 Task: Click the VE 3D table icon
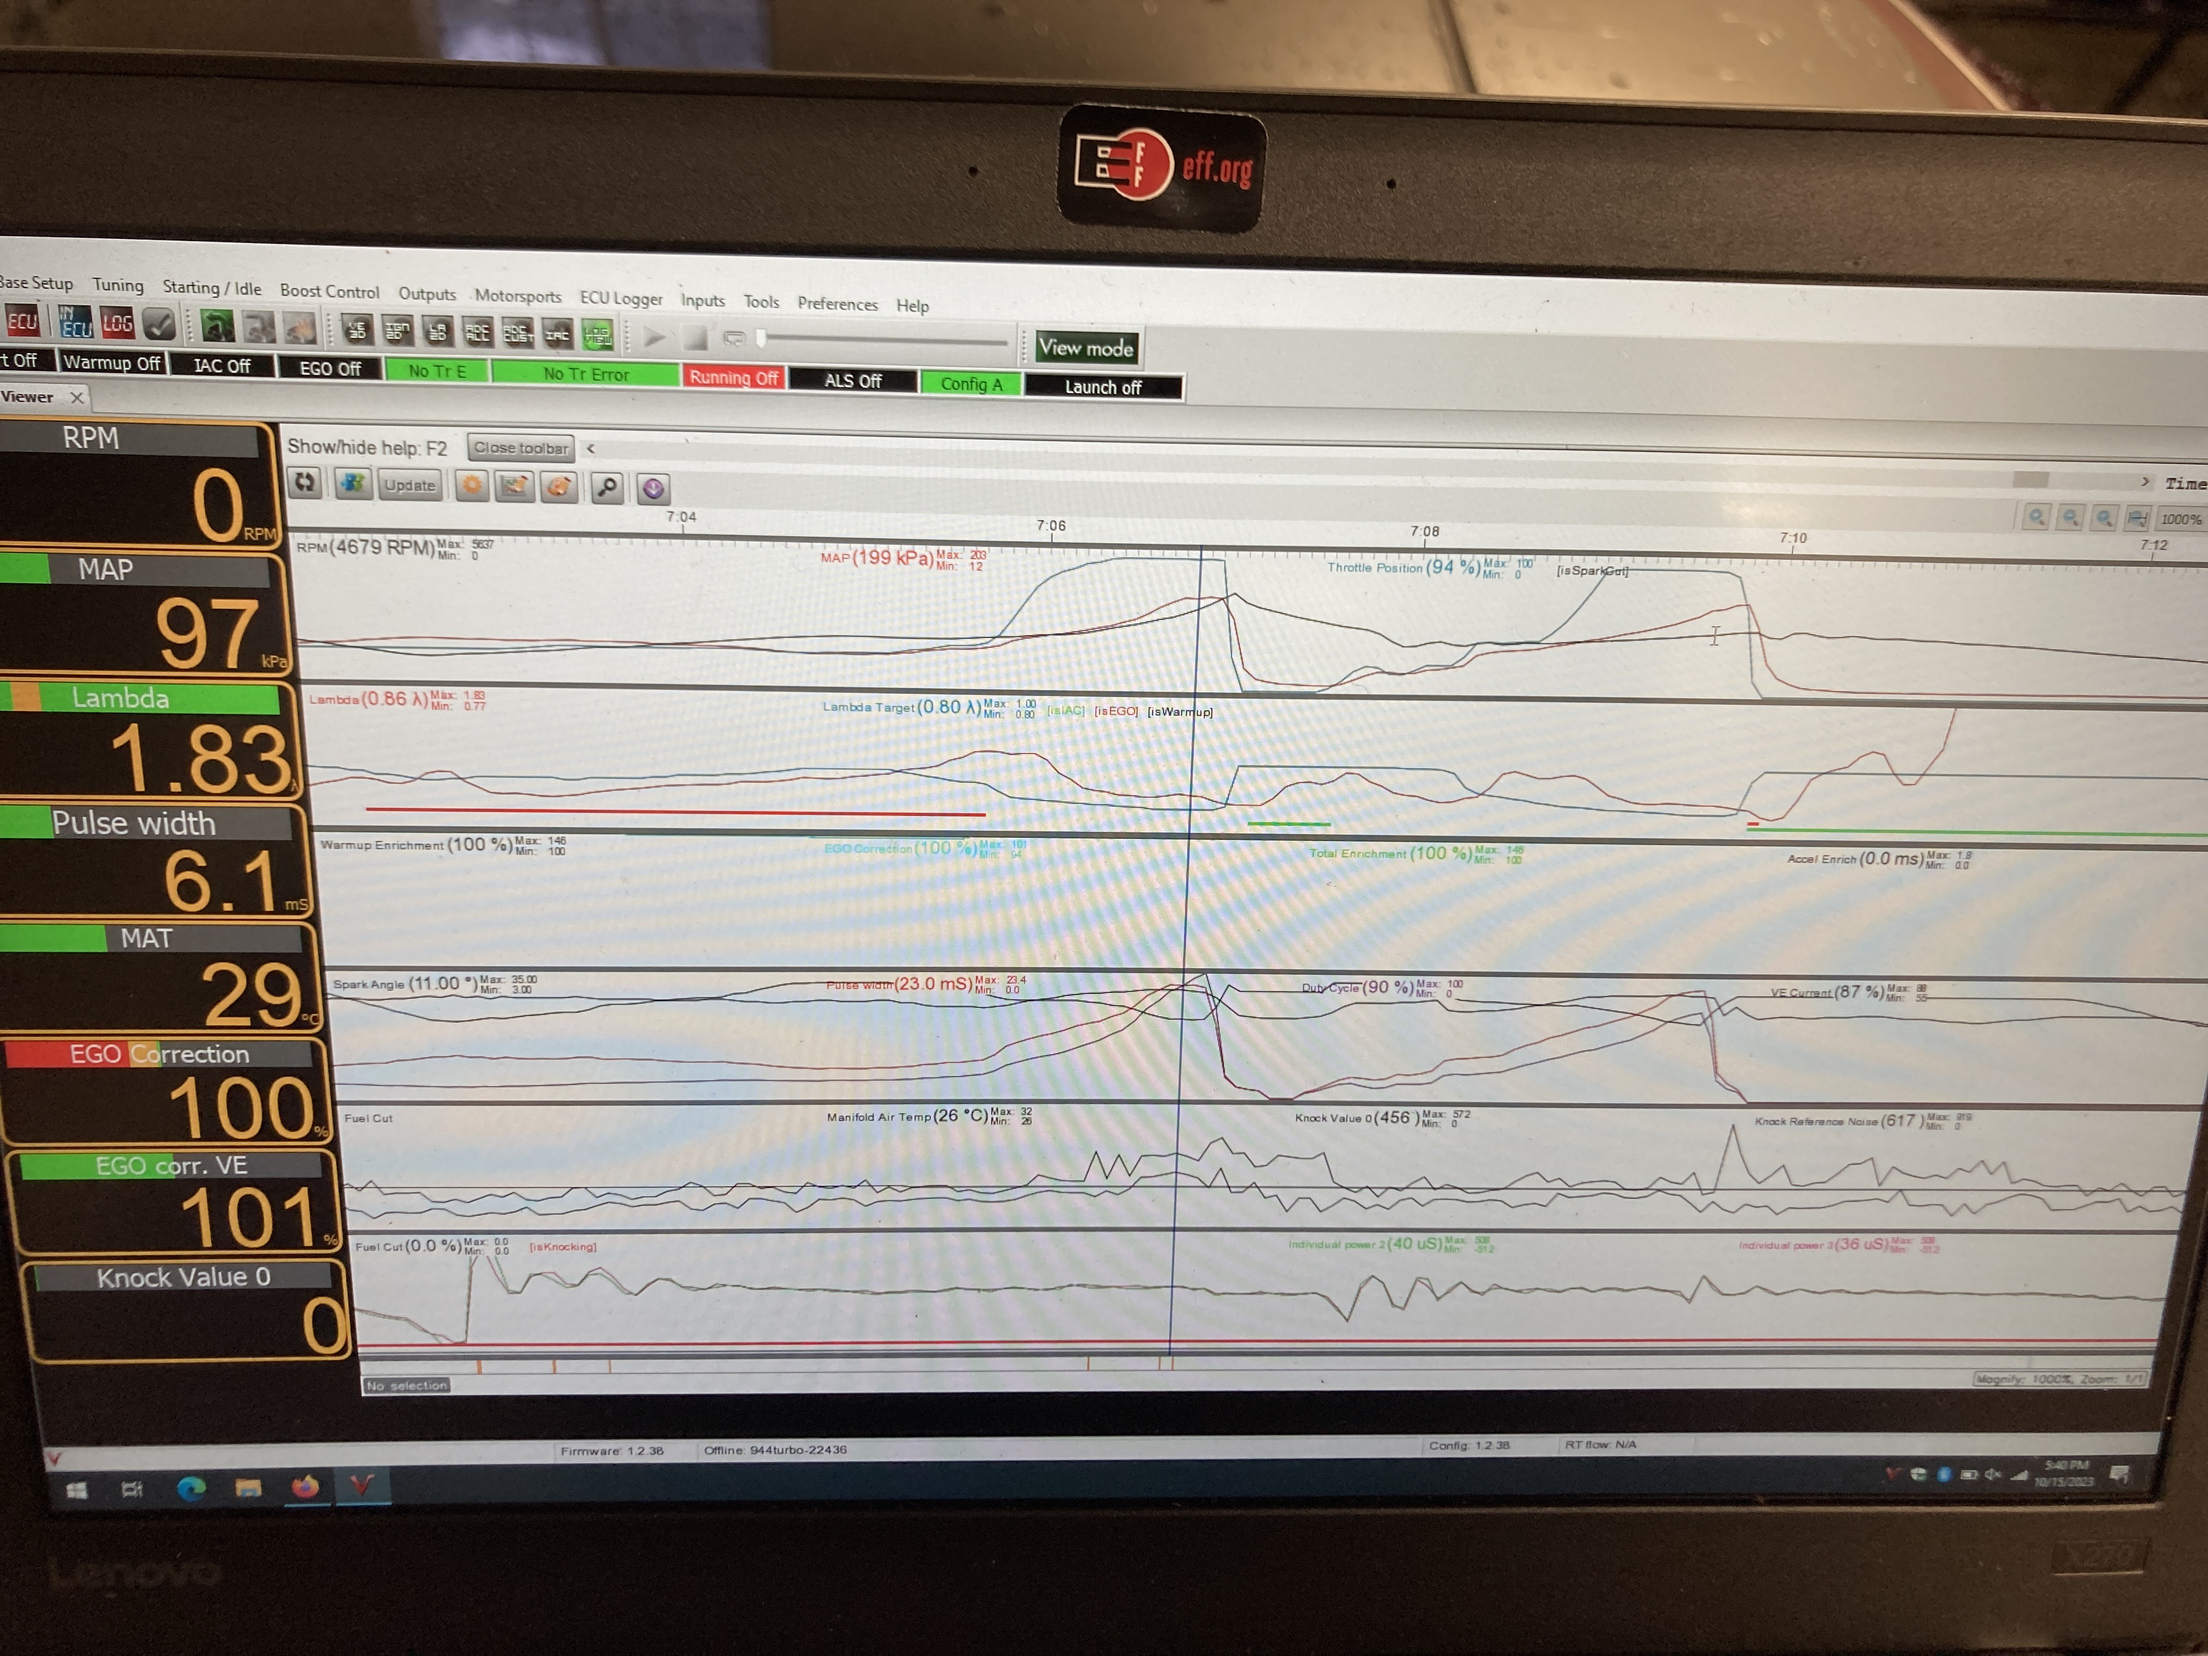tap(358, 330)
